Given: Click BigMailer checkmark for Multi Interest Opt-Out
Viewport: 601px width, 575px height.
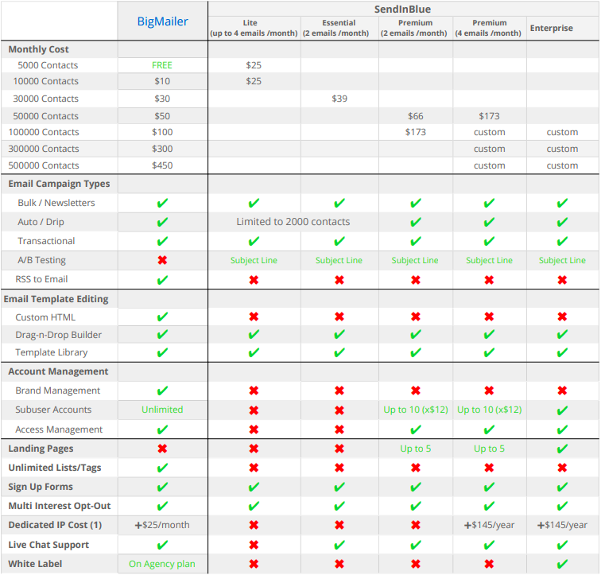Looking at the screenshot, I should coord(162,507).
